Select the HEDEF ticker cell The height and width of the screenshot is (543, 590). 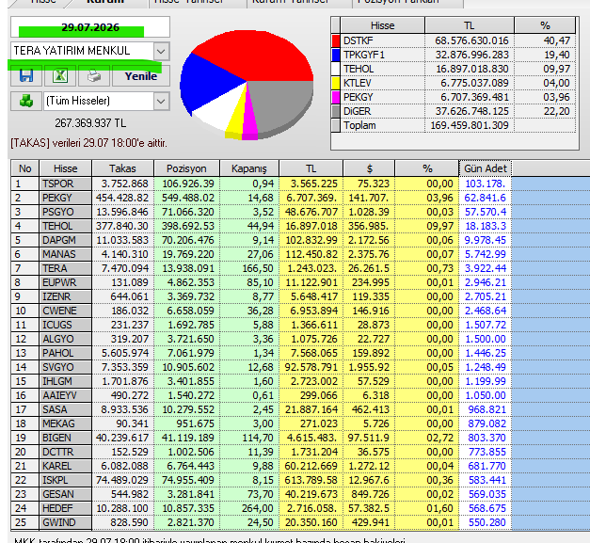(66, 508)
